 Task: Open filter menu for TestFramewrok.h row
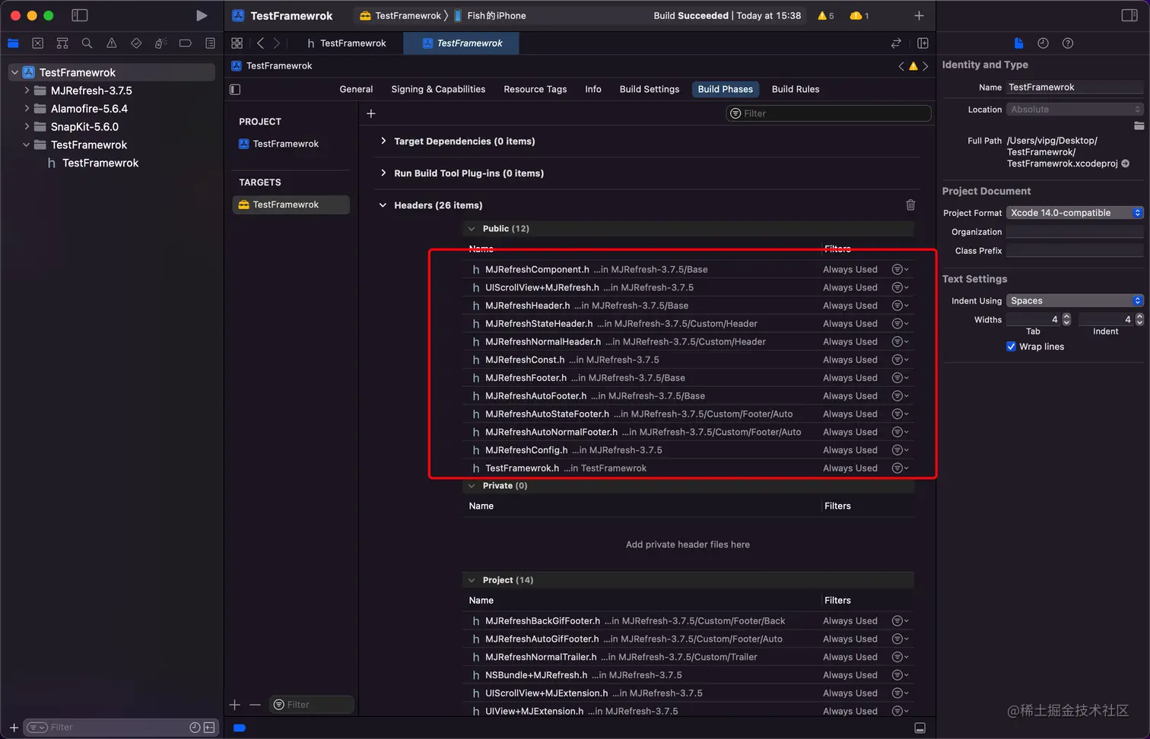coord(900,468)
